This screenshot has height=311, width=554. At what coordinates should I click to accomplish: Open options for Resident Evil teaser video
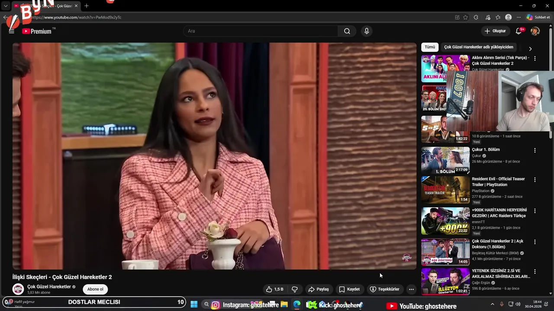pyautogui.click(x=535, y=180)
